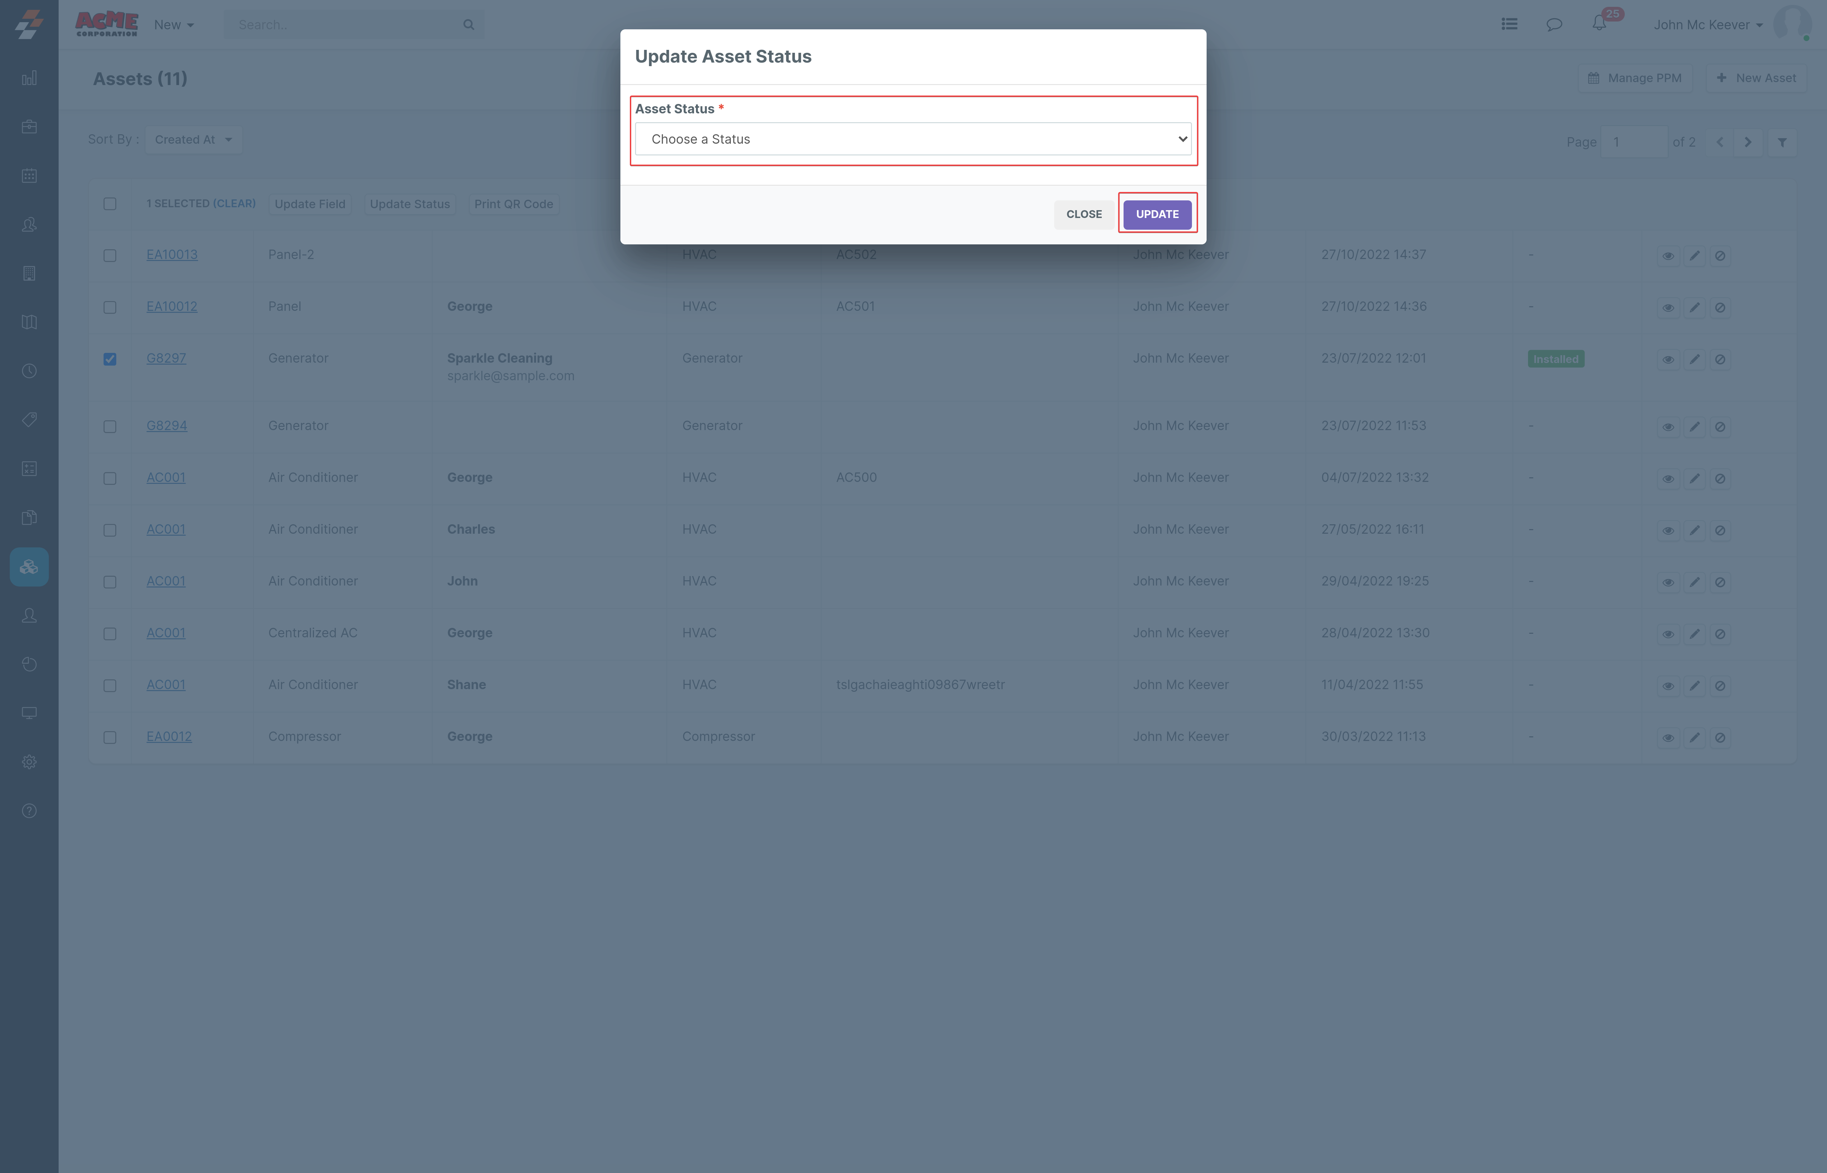Viewport: 1827px width, 1173px height.
Task: Open the Choose a Status dropdown
Action: (913, 138)
